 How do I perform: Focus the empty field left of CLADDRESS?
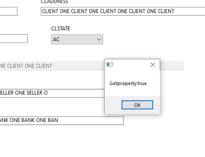[8, 12]
